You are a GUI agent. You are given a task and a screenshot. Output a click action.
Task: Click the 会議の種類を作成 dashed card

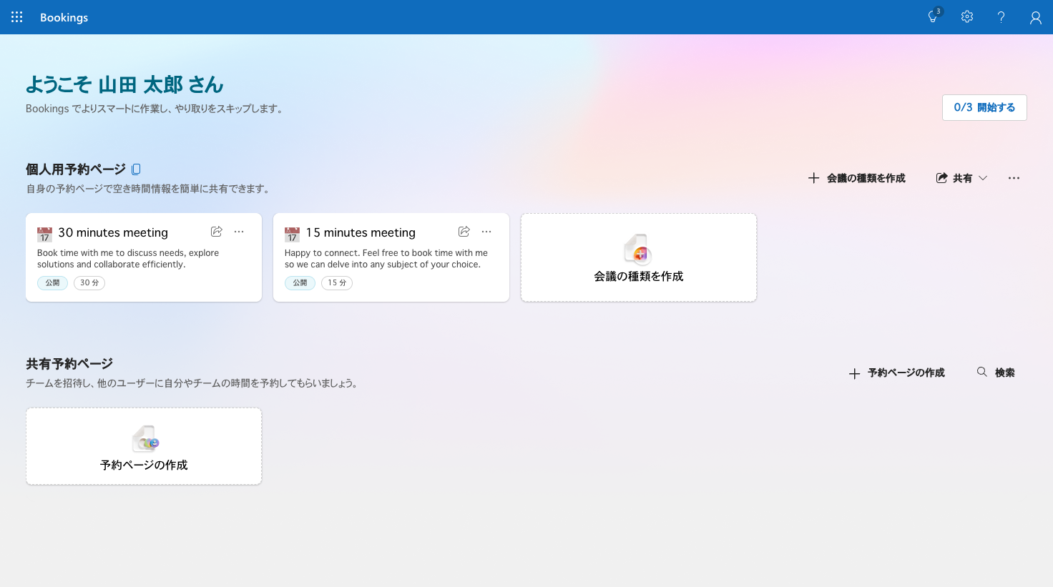639,257
